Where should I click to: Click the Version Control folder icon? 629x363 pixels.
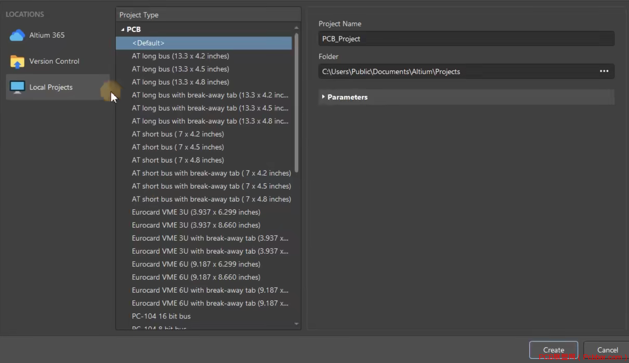click(x=17, y=62)
